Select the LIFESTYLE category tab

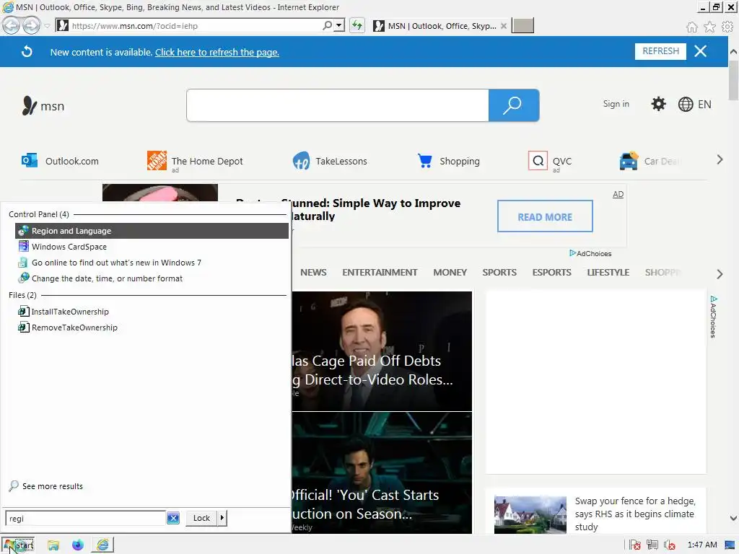pos(608,272)
